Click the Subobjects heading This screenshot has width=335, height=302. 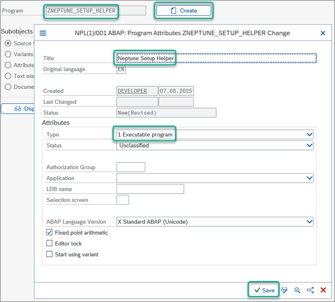17,31
